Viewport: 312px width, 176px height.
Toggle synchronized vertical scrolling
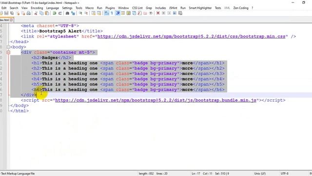[93, 13]
